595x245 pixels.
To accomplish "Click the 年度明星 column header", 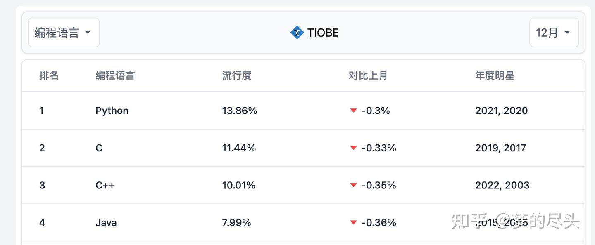I will click(495, 75).
